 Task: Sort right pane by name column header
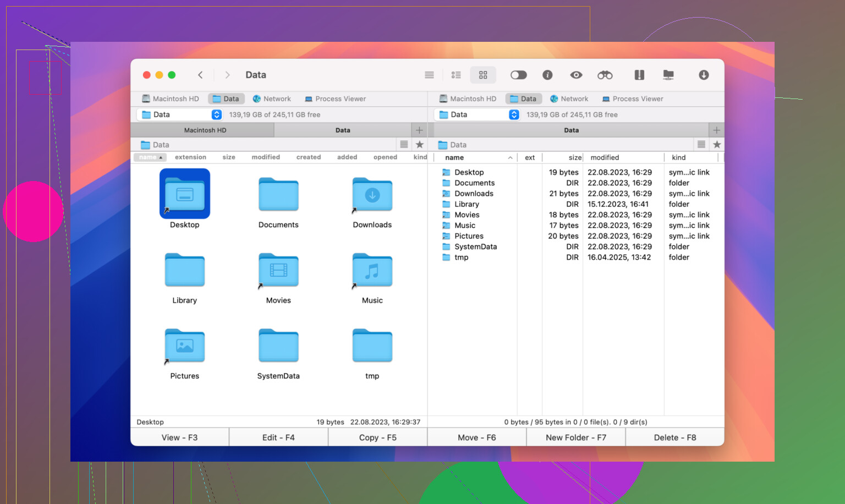(x=454, y=157)
